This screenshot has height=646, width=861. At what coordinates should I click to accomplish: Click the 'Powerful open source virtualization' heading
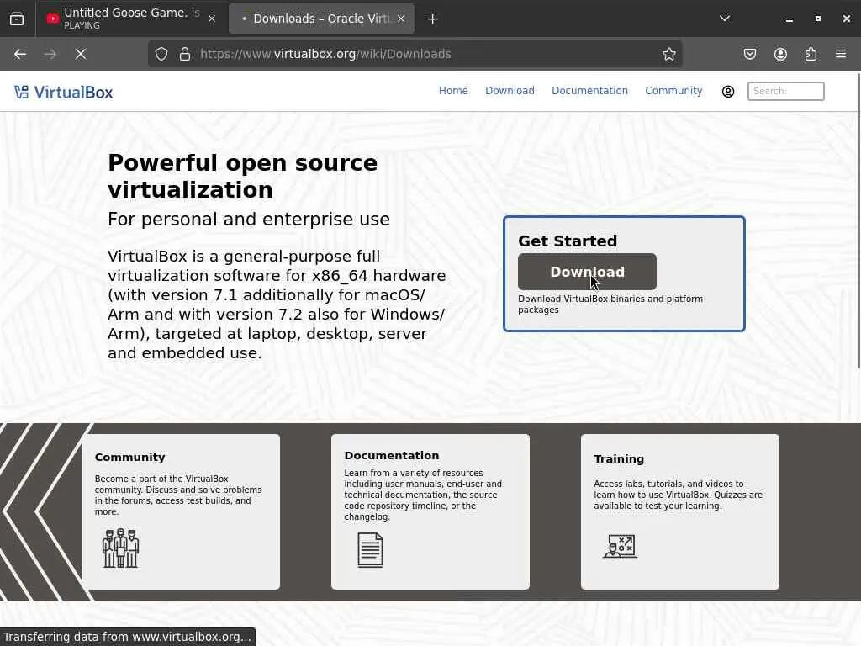(243, 177)
